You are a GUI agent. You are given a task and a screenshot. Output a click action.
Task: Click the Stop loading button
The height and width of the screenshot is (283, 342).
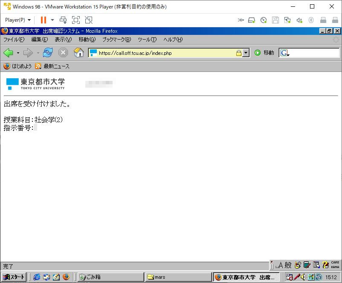tap(63, 53)
